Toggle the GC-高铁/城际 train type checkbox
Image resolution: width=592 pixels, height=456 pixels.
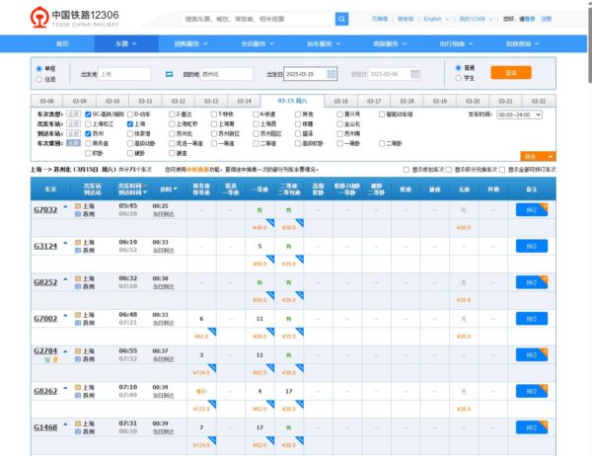pyautogui.click(x=89, y=114)
